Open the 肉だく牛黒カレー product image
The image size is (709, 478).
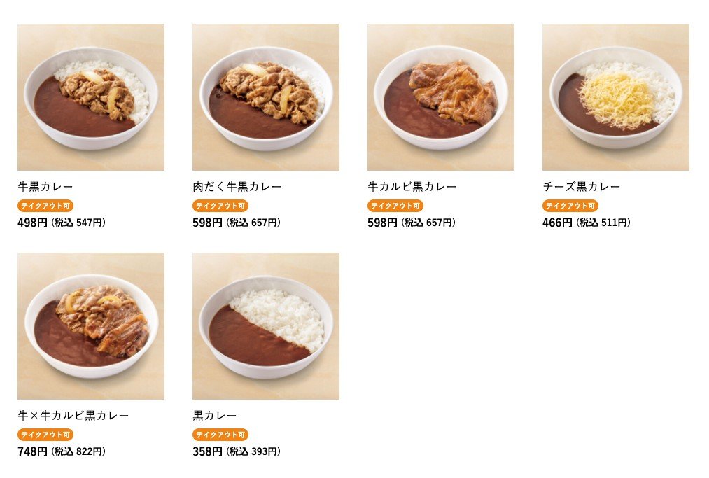266,97
